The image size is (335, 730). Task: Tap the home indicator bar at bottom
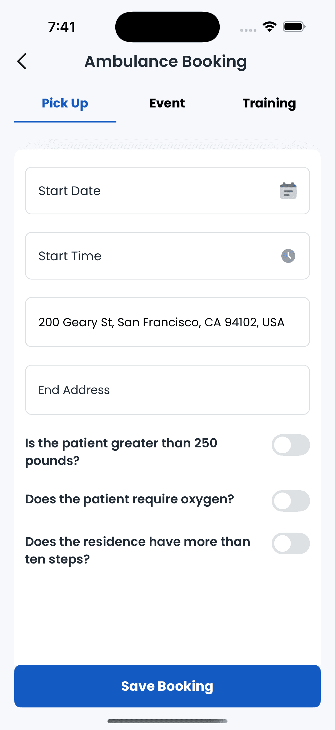(167, 721)
